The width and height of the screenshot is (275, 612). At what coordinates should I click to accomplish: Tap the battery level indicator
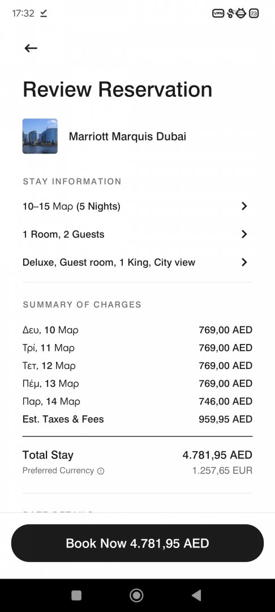[254, 13]
